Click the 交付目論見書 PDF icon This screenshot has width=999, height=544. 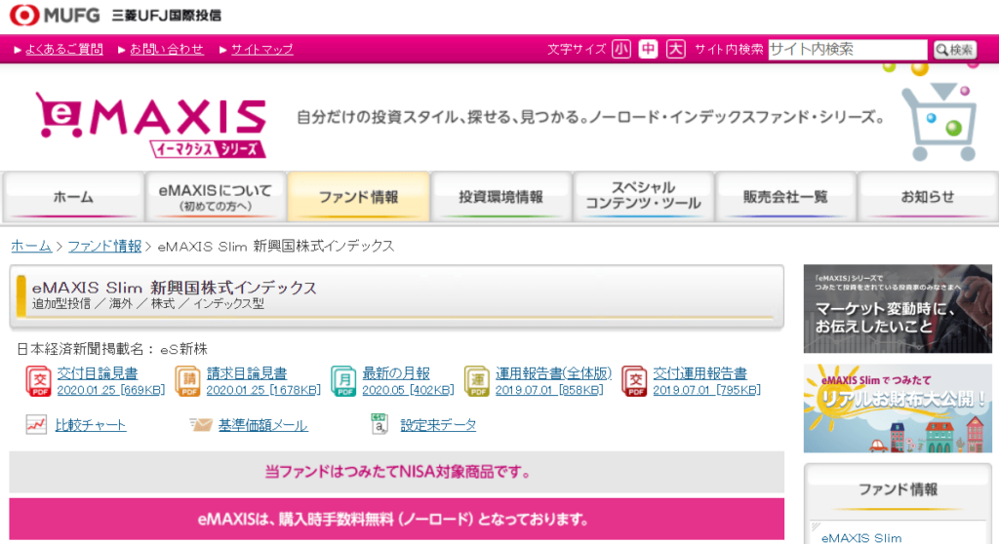tap(38, 381)
